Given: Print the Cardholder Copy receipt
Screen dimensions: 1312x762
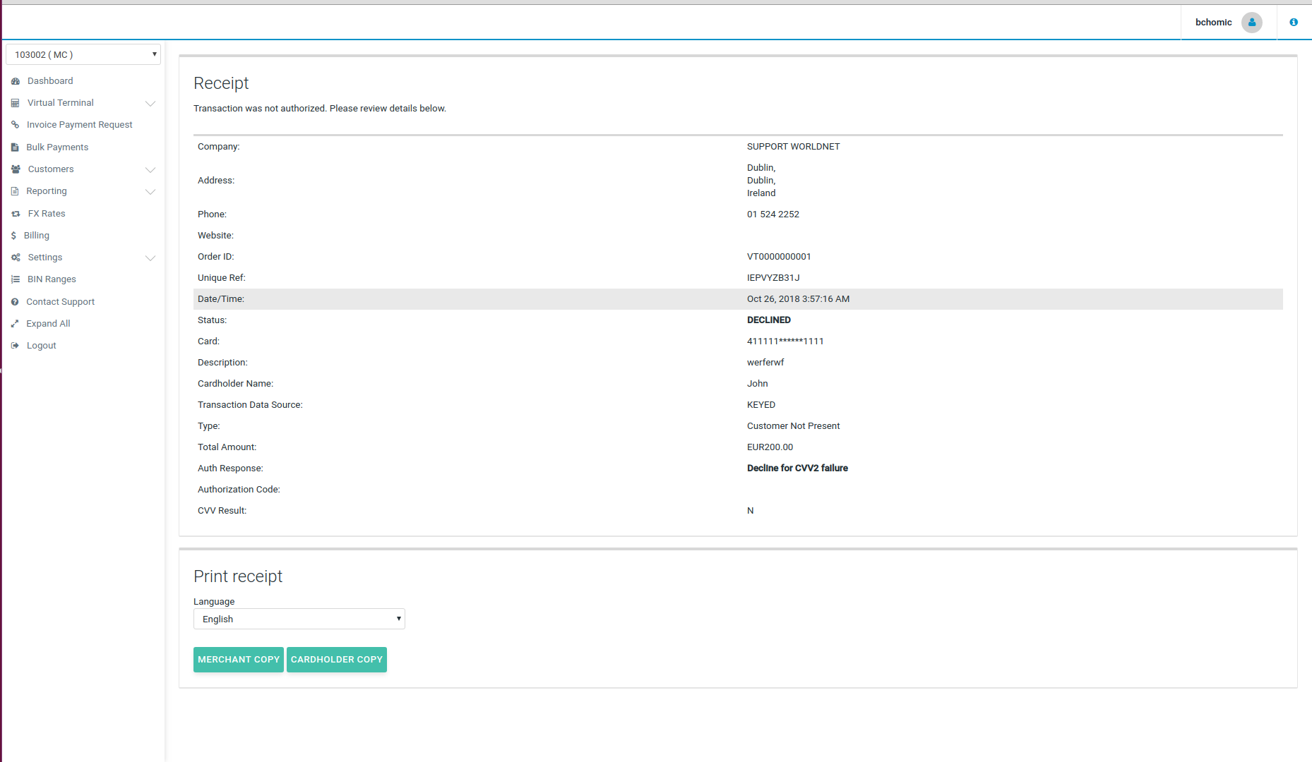Looking at the screenshot, I should 337,660.
